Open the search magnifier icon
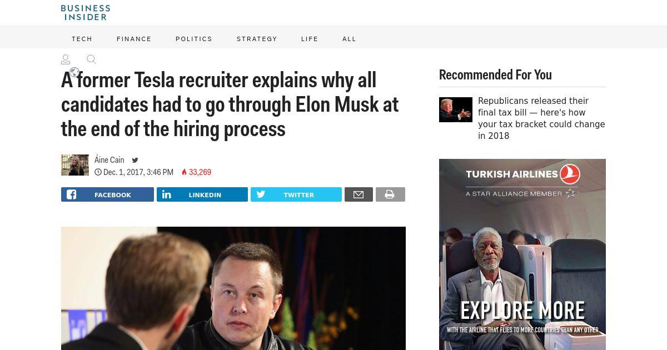The image size is (667, 350). [92, 59]
